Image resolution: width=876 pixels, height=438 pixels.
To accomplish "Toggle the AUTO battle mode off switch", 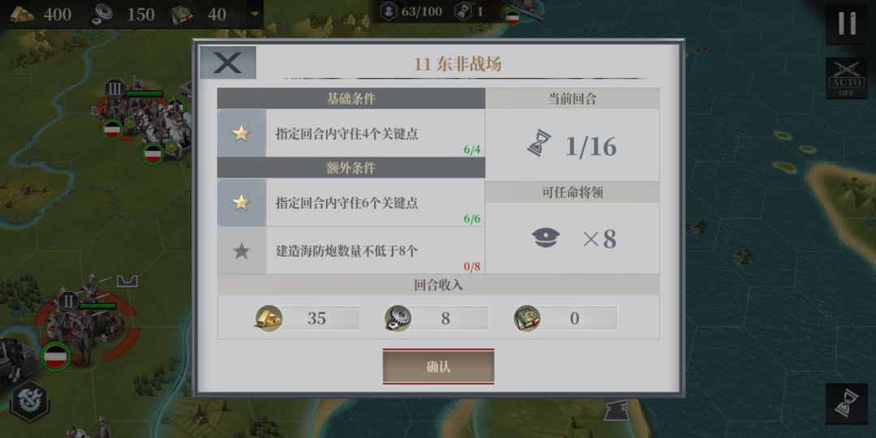I will pos(846,79).
